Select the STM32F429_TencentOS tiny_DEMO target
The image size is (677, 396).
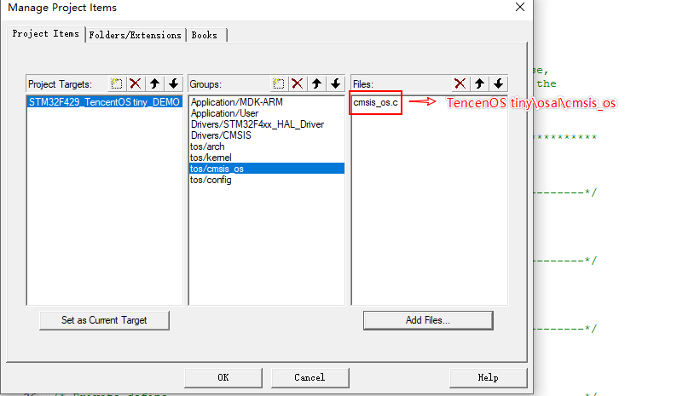point(105,102)
